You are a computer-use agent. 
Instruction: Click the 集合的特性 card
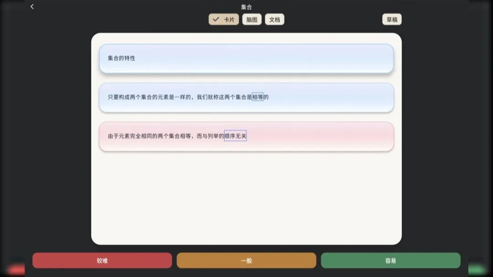(246, 58)
